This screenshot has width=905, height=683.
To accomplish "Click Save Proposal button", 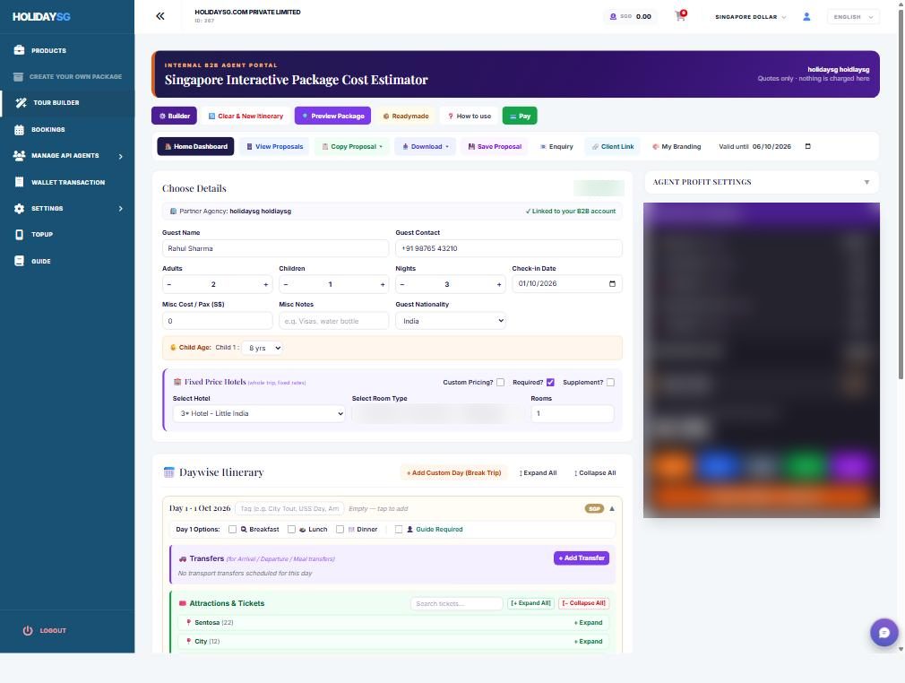I will click(495, 147).
